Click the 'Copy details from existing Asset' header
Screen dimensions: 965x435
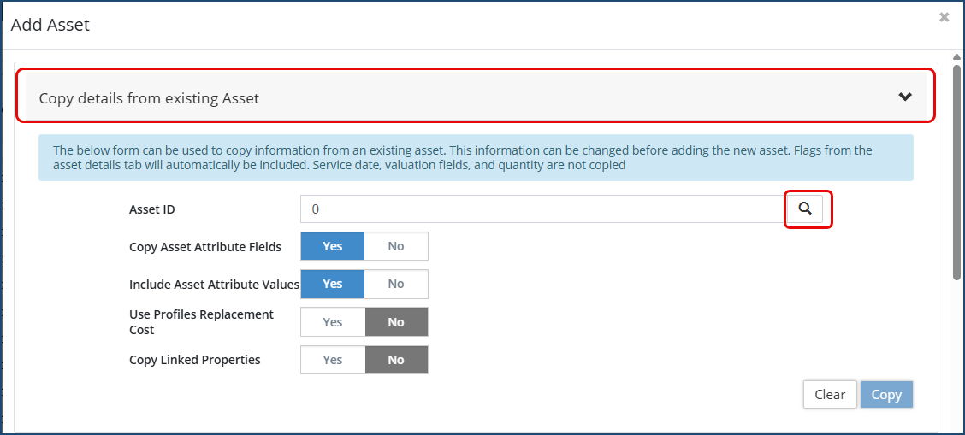coord(150,98)
